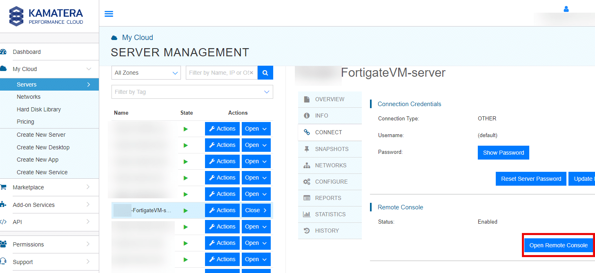Click the green running state indicator for FortigateVM-s
The image size is (595, 273).
[186, 210]
